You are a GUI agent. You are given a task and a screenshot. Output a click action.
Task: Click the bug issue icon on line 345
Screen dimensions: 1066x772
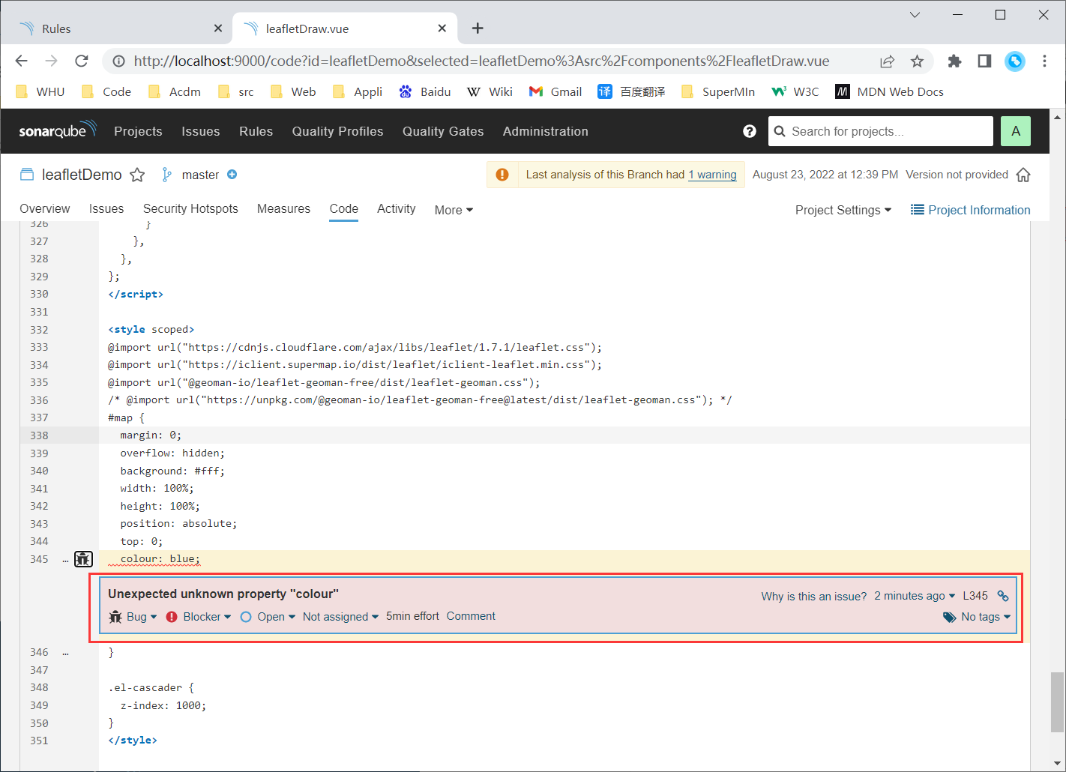(83, 559)
